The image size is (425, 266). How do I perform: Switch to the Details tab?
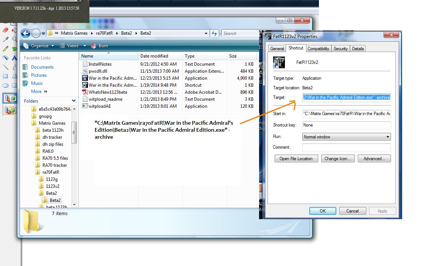tap(358, 49)
